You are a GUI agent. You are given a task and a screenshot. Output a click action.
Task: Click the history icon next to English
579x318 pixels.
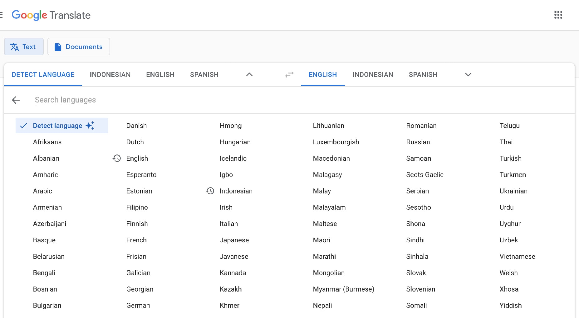pos(117,158)
